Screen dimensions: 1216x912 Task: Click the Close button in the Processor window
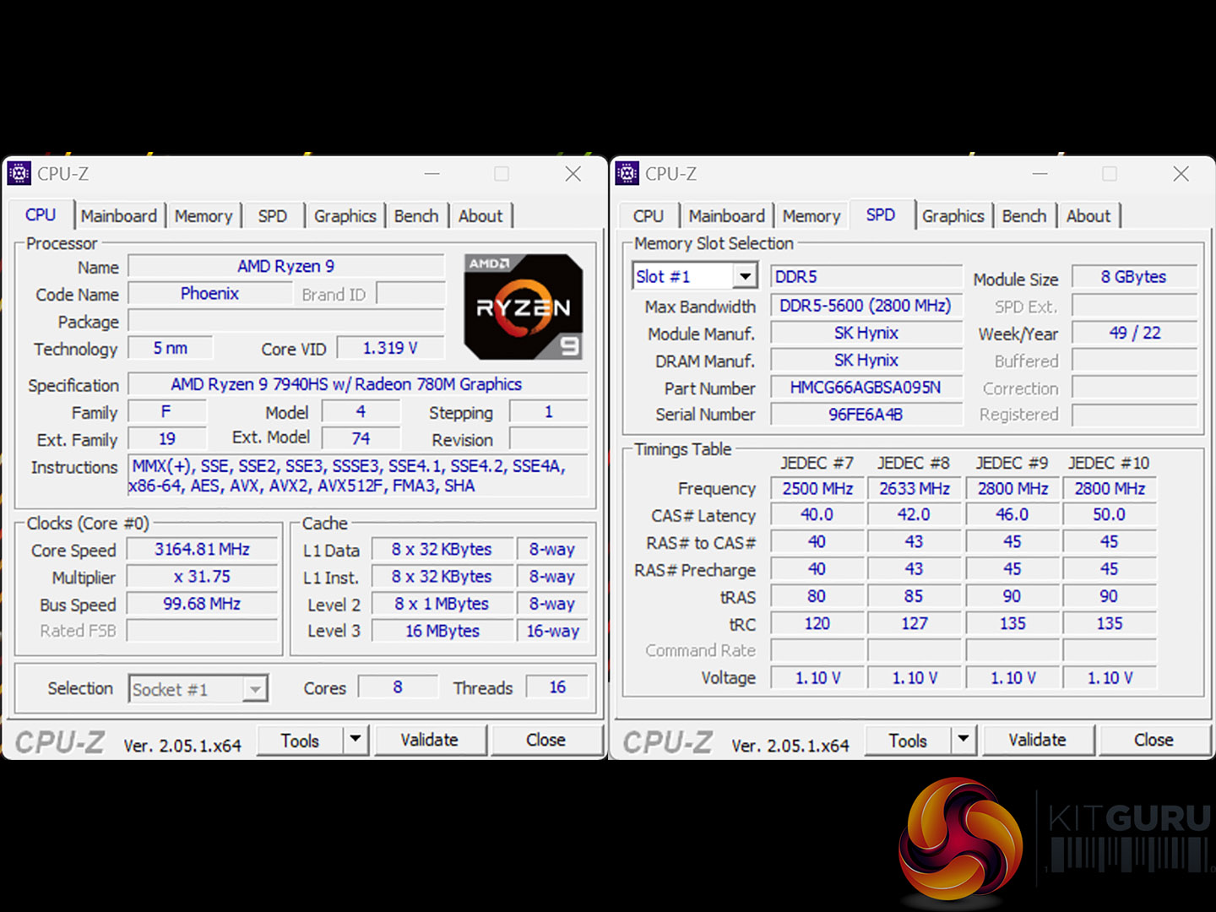pyautogui.click(x=546, y=741)
